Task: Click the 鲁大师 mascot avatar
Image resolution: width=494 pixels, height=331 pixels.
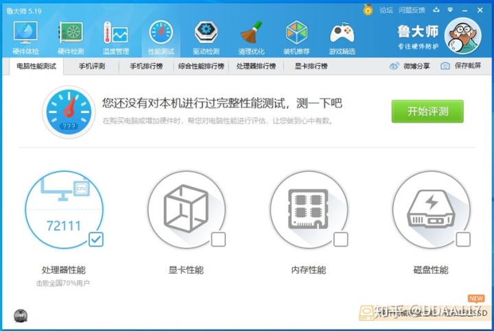Action: tap(463, 36)
